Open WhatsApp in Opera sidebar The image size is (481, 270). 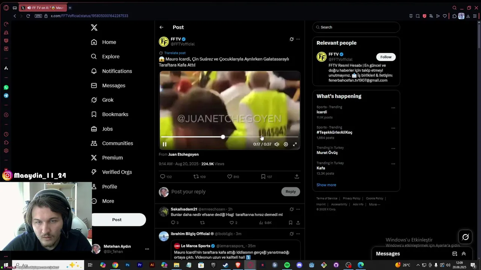coord(6,87)
